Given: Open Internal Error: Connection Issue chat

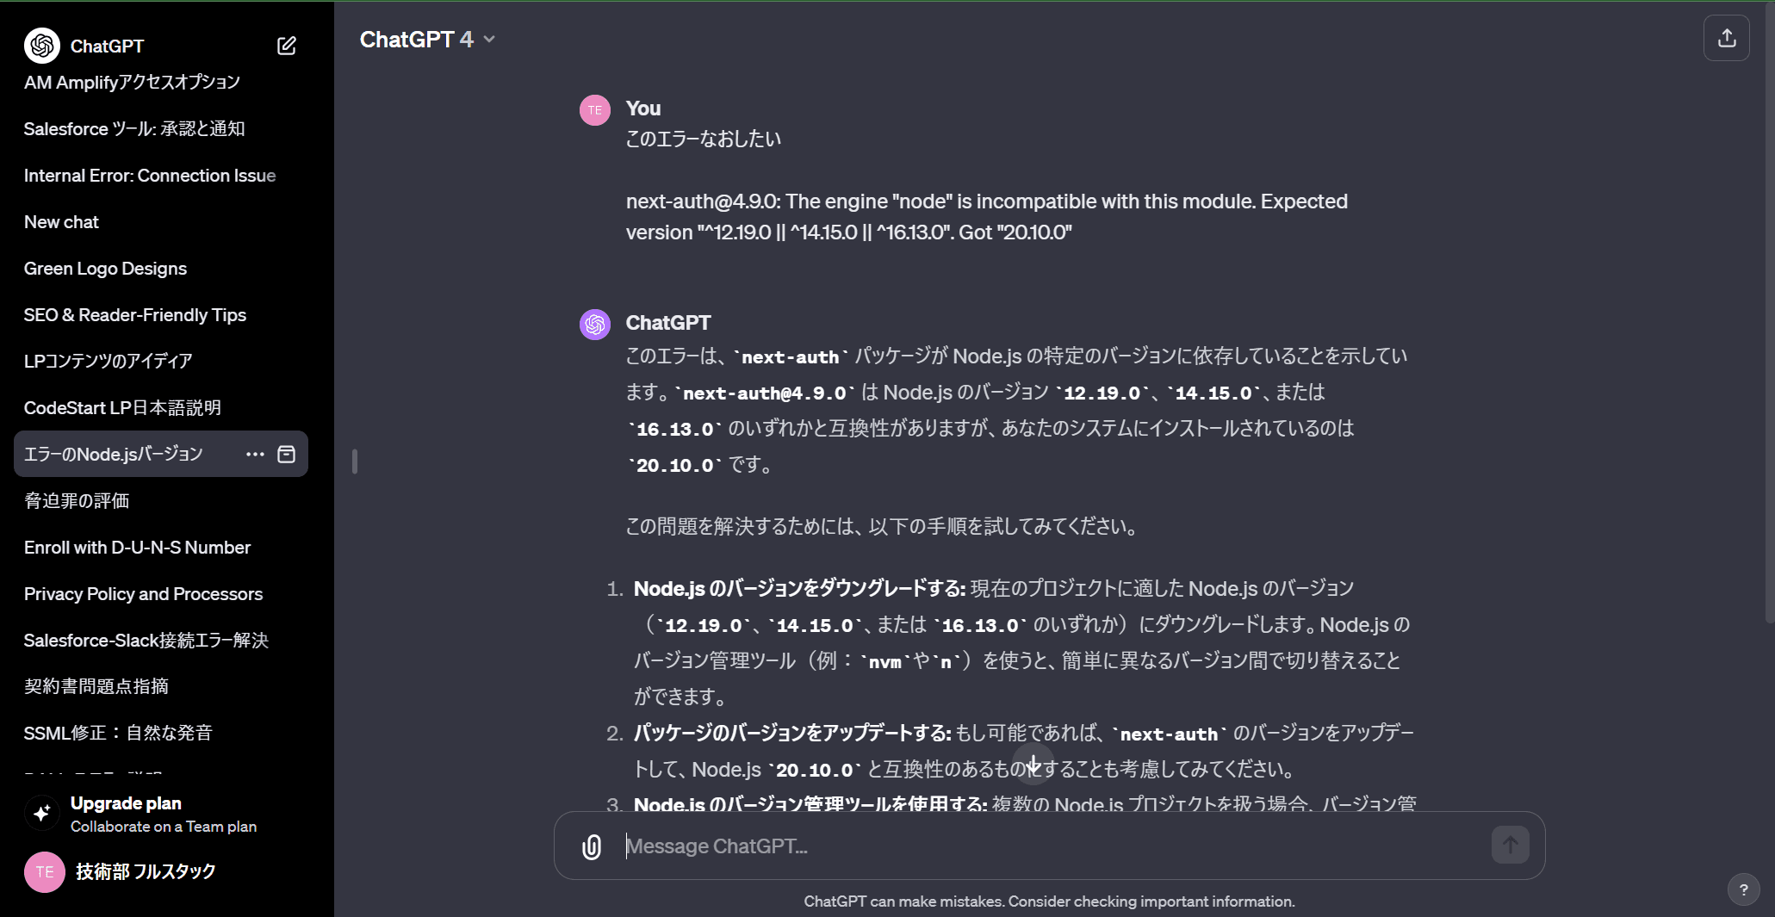Looking at the screenshot, I should (x=150, y=176).
